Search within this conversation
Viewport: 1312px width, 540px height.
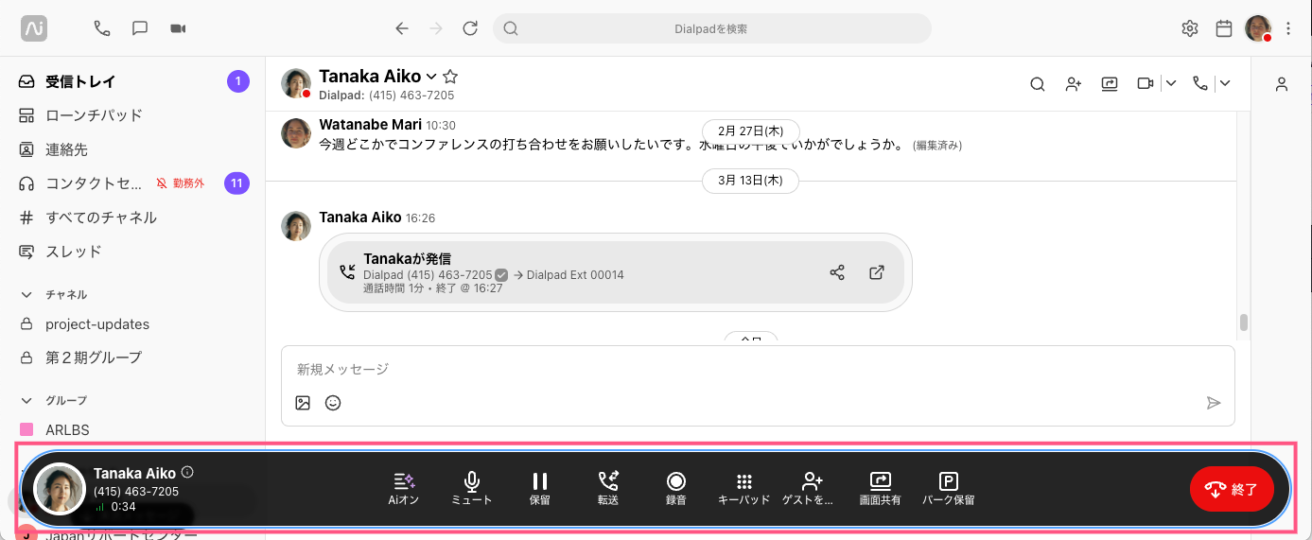point(1038,83)
